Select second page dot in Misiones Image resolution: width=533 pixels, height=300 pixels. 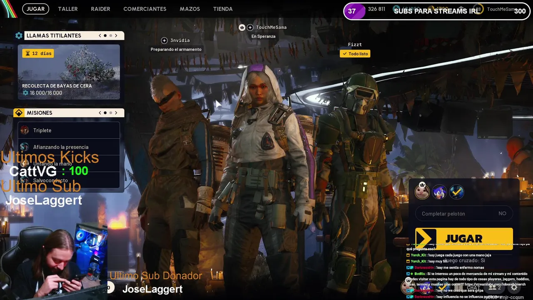pos(111,113)
